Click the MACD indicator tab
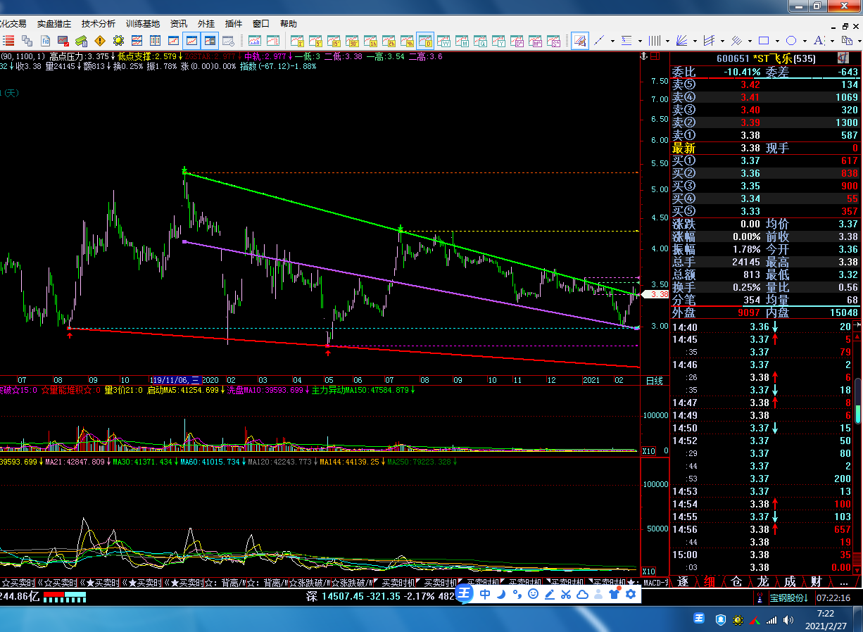 tap(654, 583)
